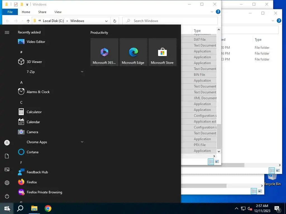Click the Type column header
Screen dimensions: 286x214
pos(204,31)
